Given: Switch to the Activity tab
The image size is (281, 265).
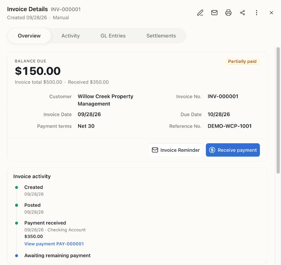Looking at the screenshot, I should 70,36.
